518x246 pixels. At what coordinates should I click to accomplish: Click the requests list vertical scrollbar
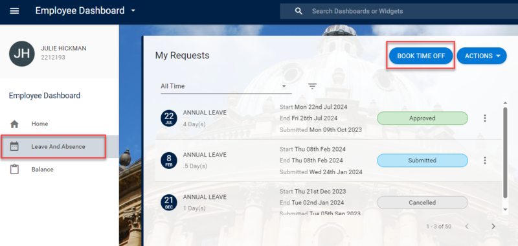point(505,153)
